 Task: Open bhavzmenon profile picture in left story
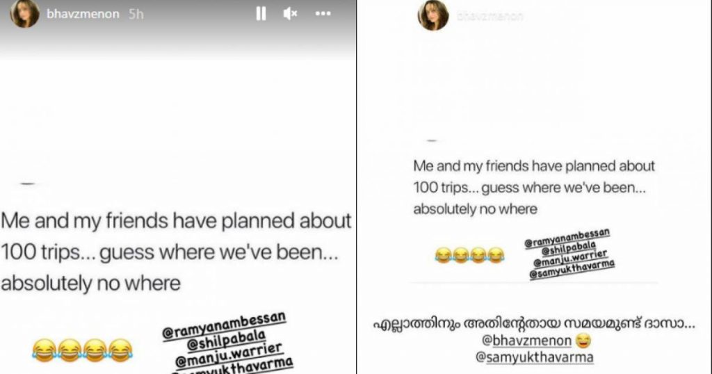coord(24,13)
